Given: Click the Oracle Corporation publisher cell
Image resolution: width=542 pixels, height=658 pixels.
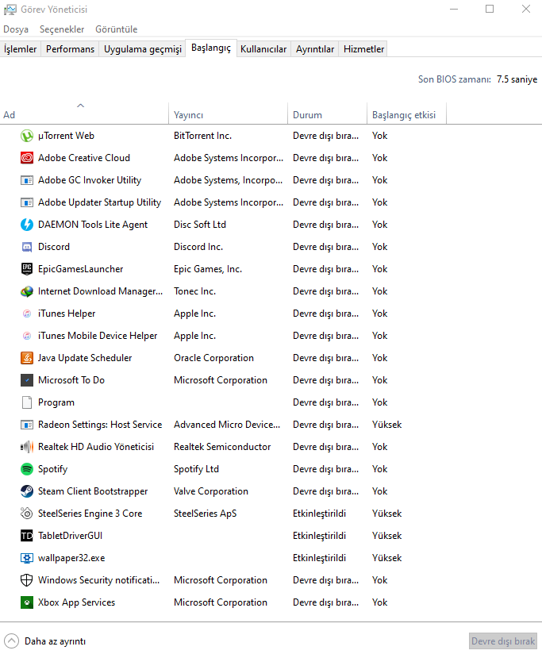Looking at the screenshot, I should click(x=213, y=358).
